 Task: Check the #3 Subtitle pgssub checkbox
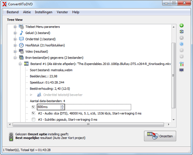[33, 119]
